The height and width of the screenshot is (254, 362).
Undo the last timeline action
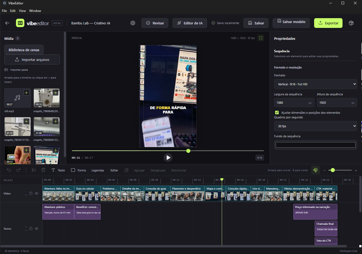[9, 170]
